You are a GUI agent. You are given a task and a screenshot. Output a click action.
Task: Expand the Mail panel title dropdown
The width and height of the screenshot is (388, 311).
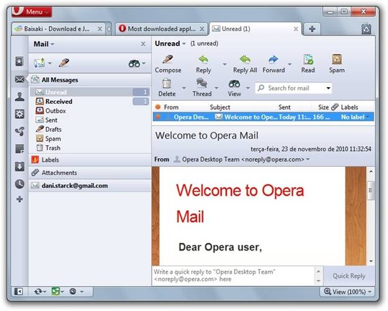[44, 44]
